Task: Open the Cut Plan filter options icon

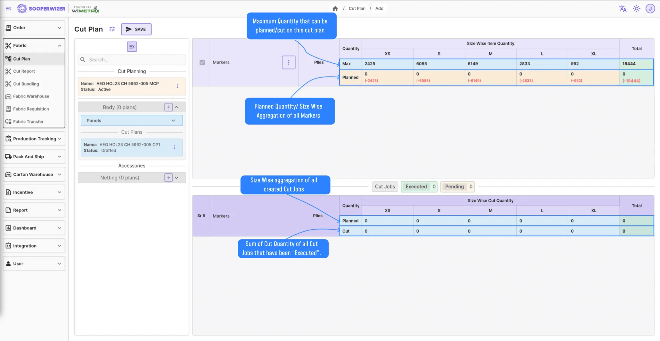Action: tap(112, 29)
